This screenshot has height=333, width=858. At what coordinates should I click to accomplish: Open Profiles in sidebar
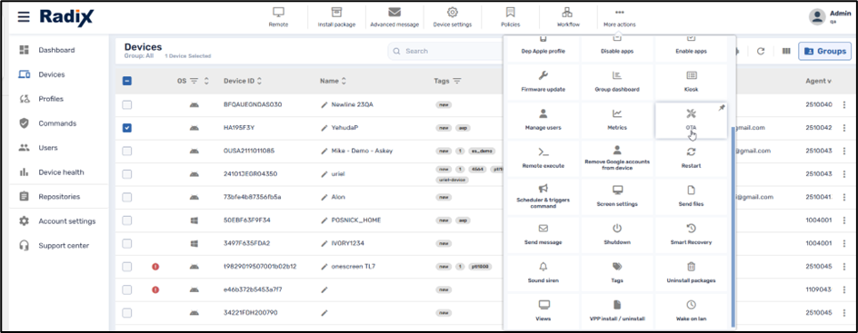[51, 99]
